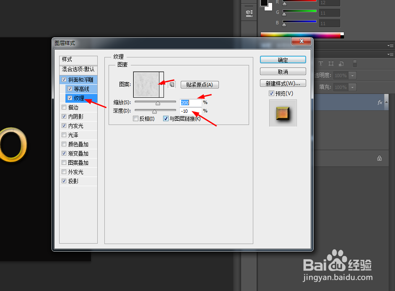395x291 pixels.
Task: Click the faux bold T icon in character panel
Action: click(x=320, y=63)
